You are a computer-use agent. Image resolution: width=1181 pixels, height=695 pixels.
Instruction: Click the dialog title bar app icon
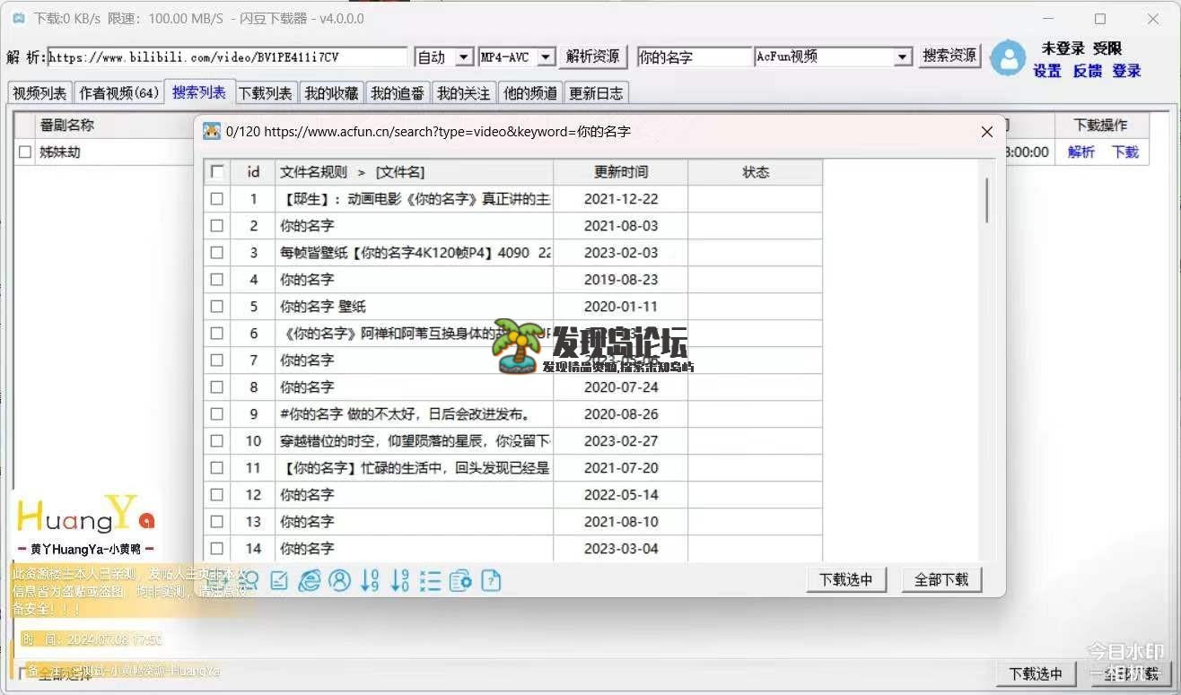212,131
